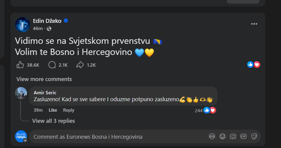Insert a GIF into comment
The height and width of the screenshot is (148, 281).
pos(244,137)
